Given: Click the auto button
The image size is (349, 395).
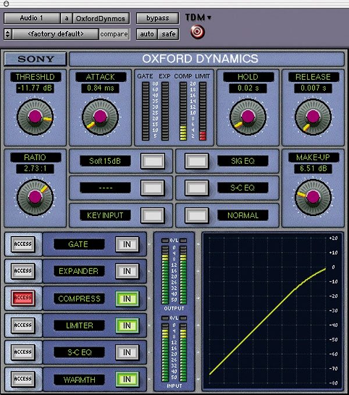Looking at the screenshot, I should coord(147,34).
